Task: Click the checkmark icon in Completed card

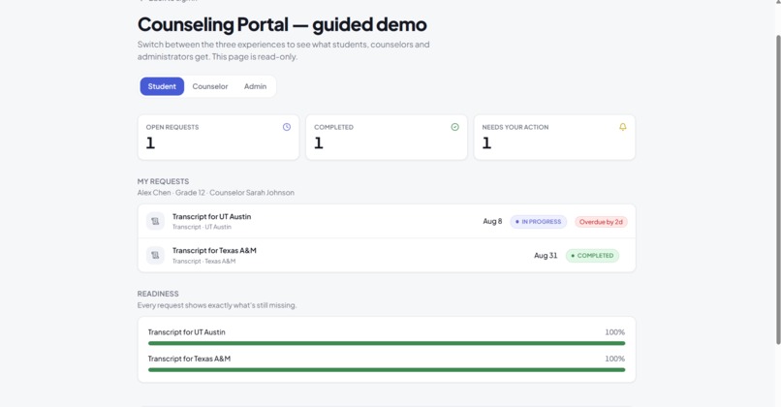Action: (454, 127)
